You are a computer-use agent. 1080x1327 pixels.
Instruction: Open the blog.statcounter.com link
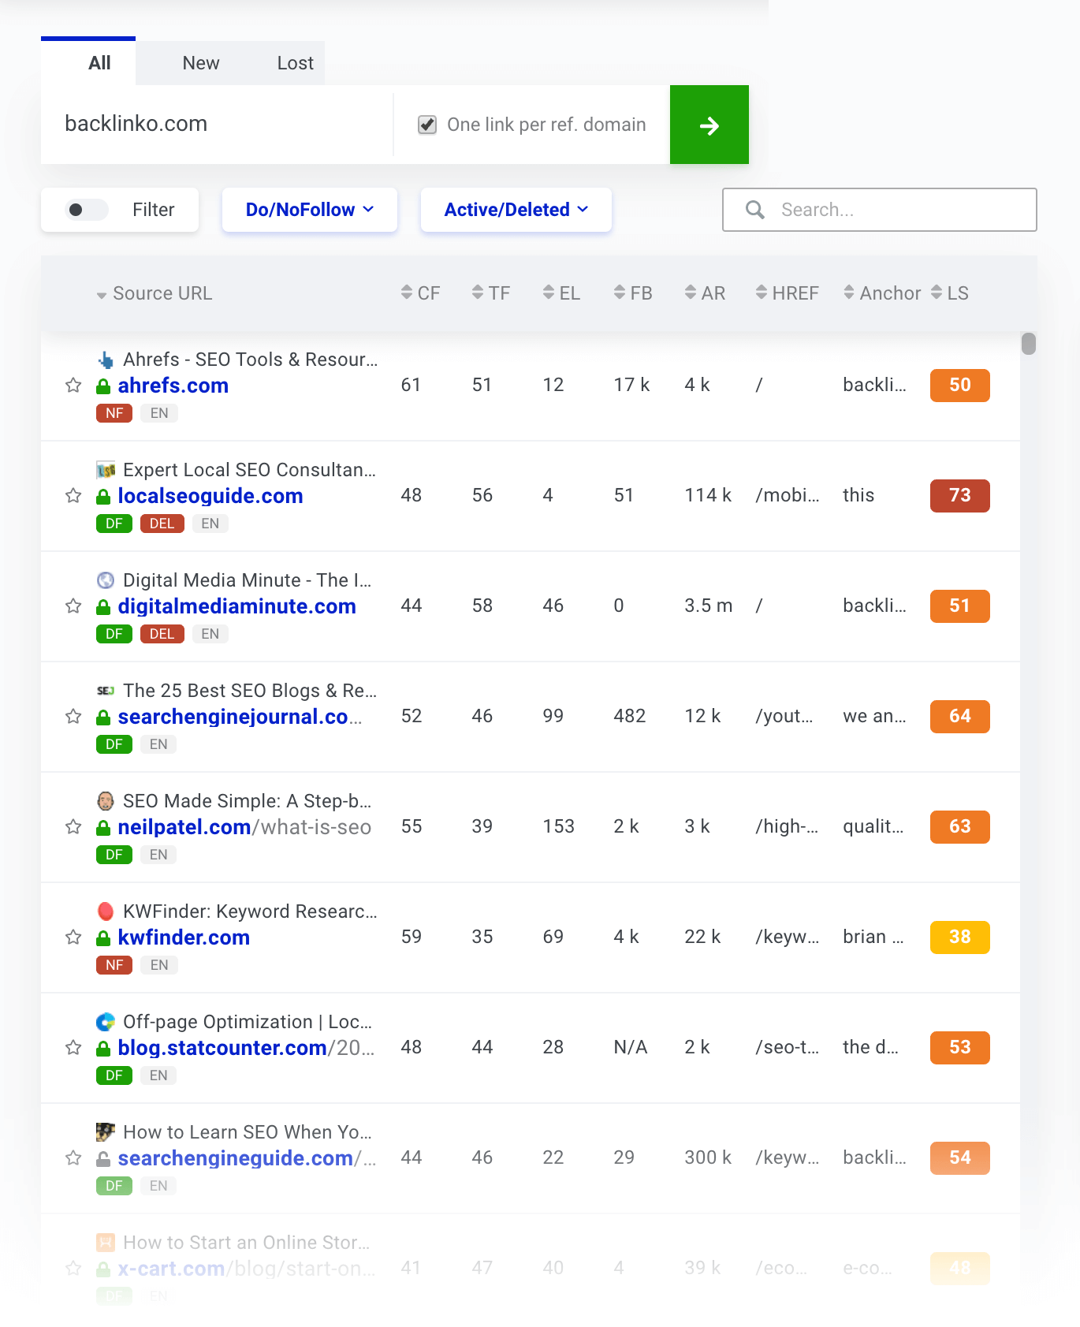click(x=246, y=1048)
